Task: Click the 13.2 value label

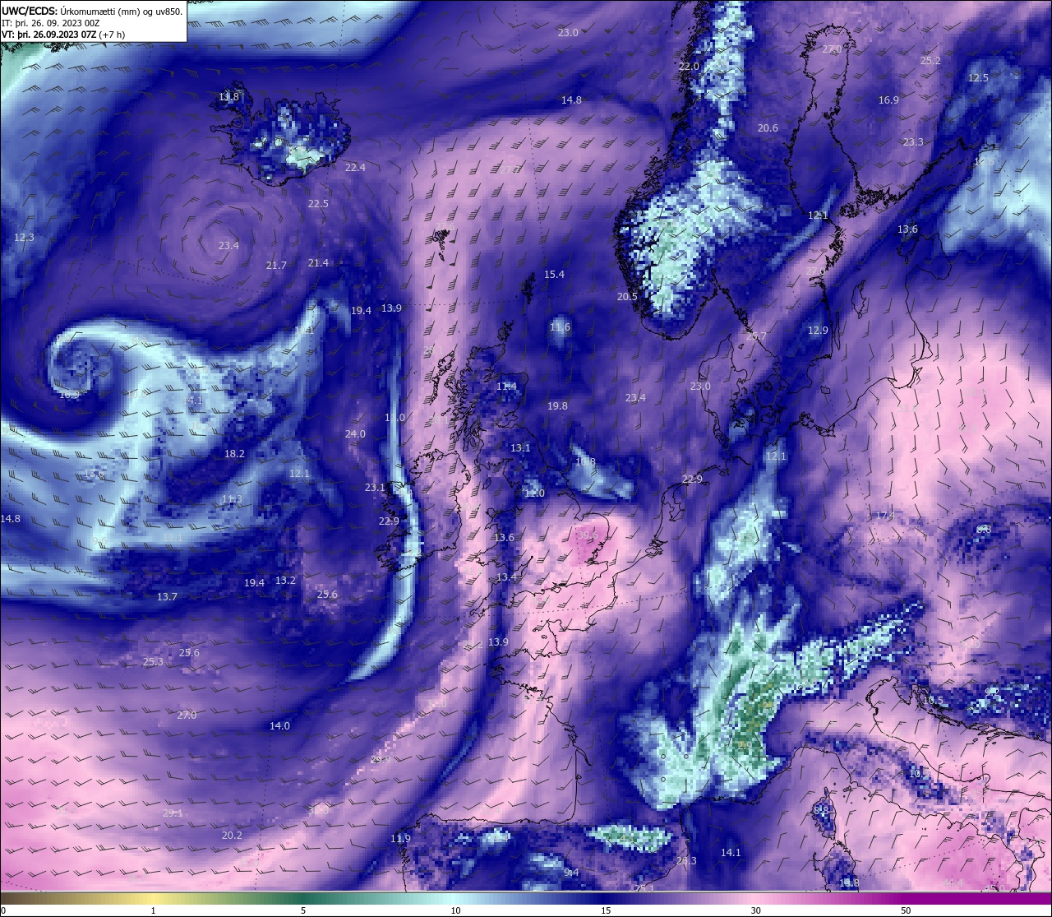Action: pos(285,581)
